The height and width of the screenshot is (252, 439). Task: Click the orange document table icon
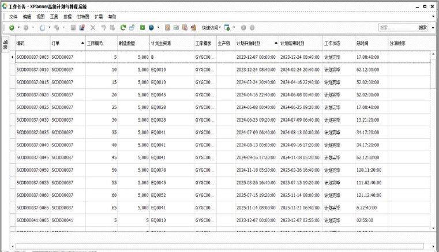point(185,28)
